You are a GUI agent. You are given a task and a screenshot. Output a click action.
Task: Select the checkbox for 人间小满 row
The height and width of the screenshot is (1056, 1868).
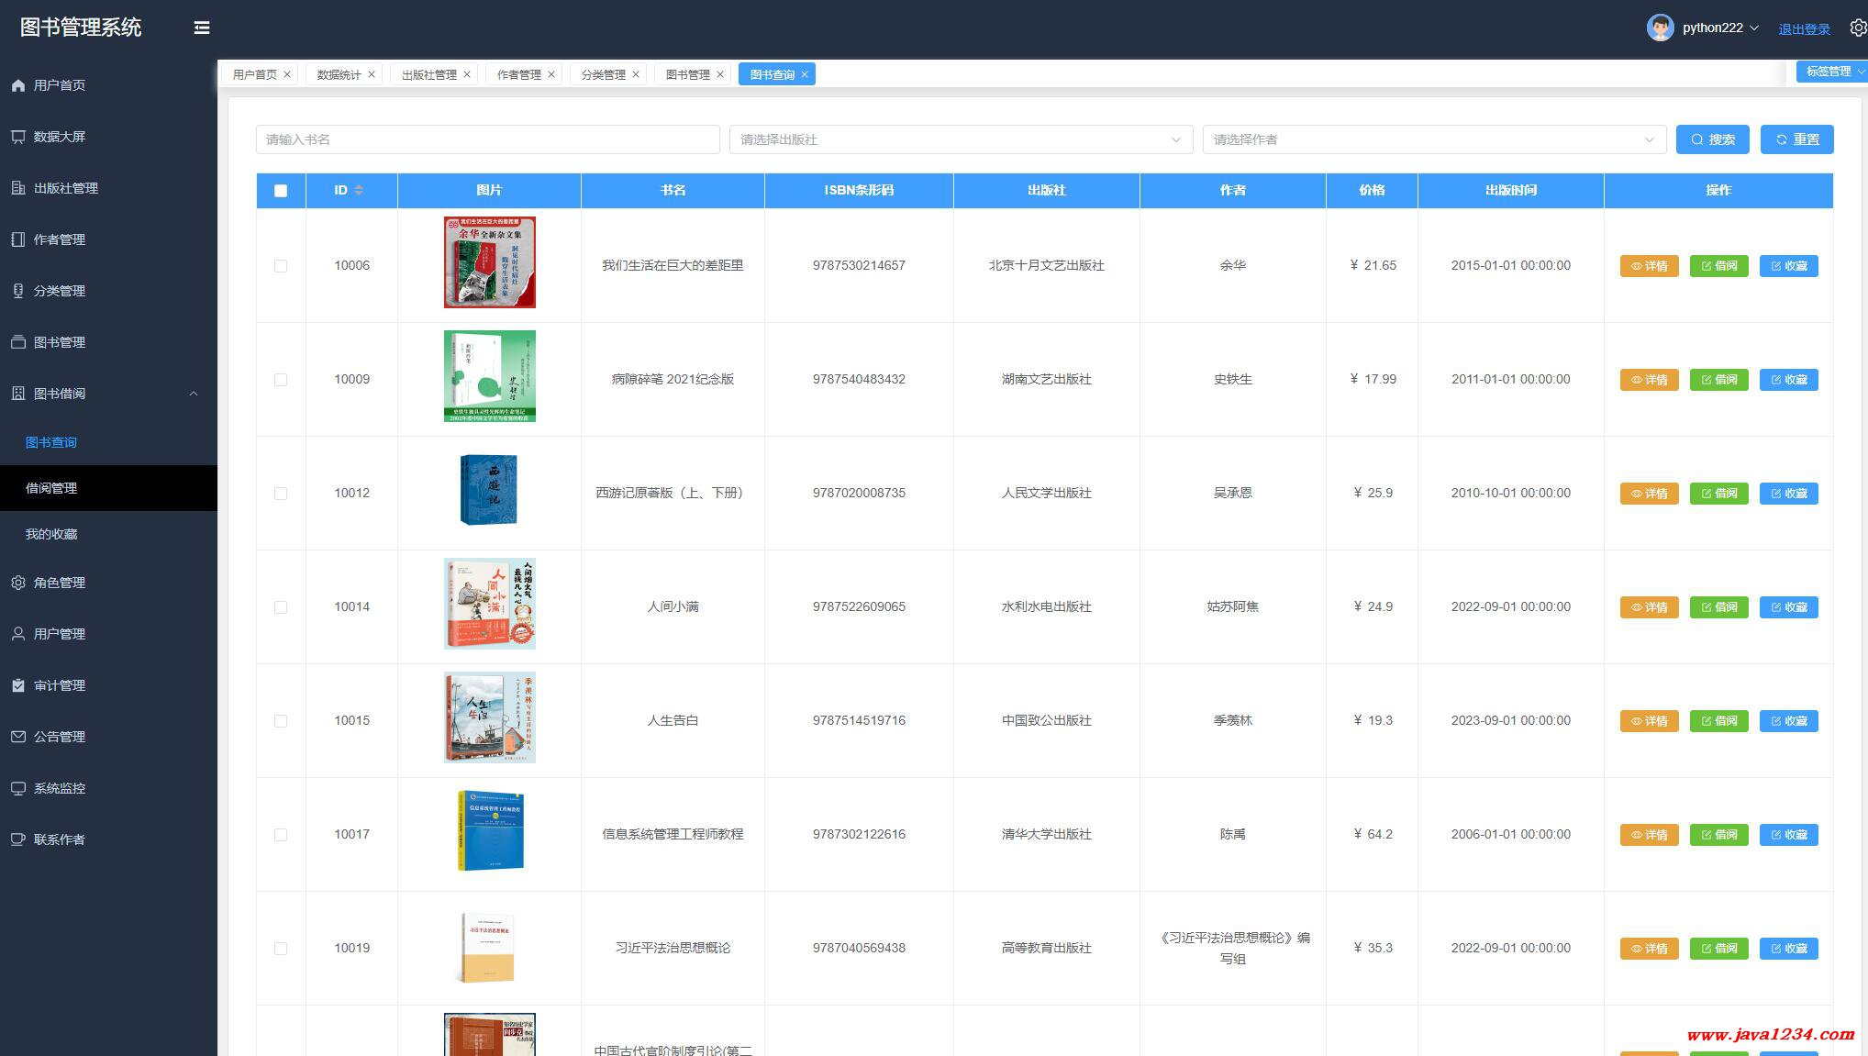(281, 607)
